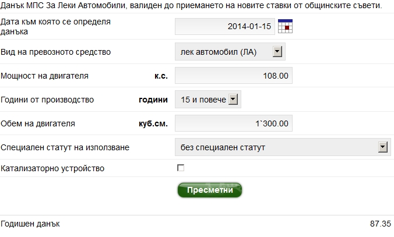Click the date field showing 2014-01-15

coord(225,27)
